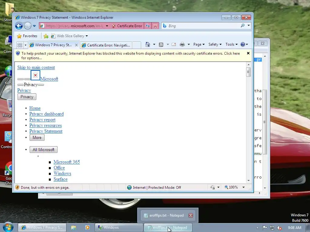310x232 pixels.
Task: Open the Favorites star button
Action: (x=27, y=36)
